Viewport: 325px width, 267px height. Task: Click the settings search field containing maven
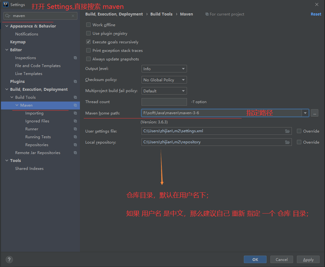(x=40, y=16)
